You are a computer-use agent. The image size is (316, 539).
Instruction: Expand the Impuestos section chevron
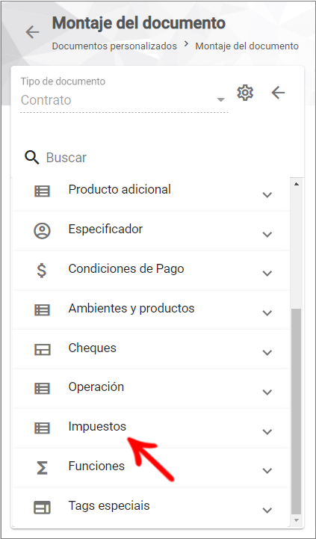click(267, 432)
